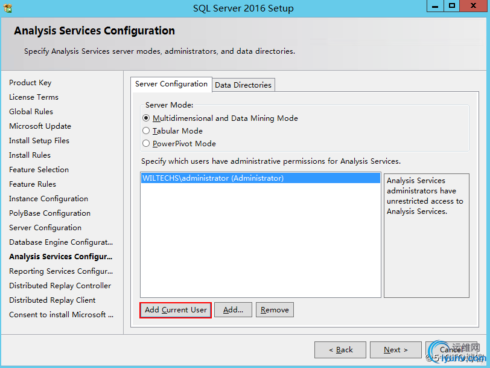Click Analysis Services Configuration sidebar step

pos(60,257)
